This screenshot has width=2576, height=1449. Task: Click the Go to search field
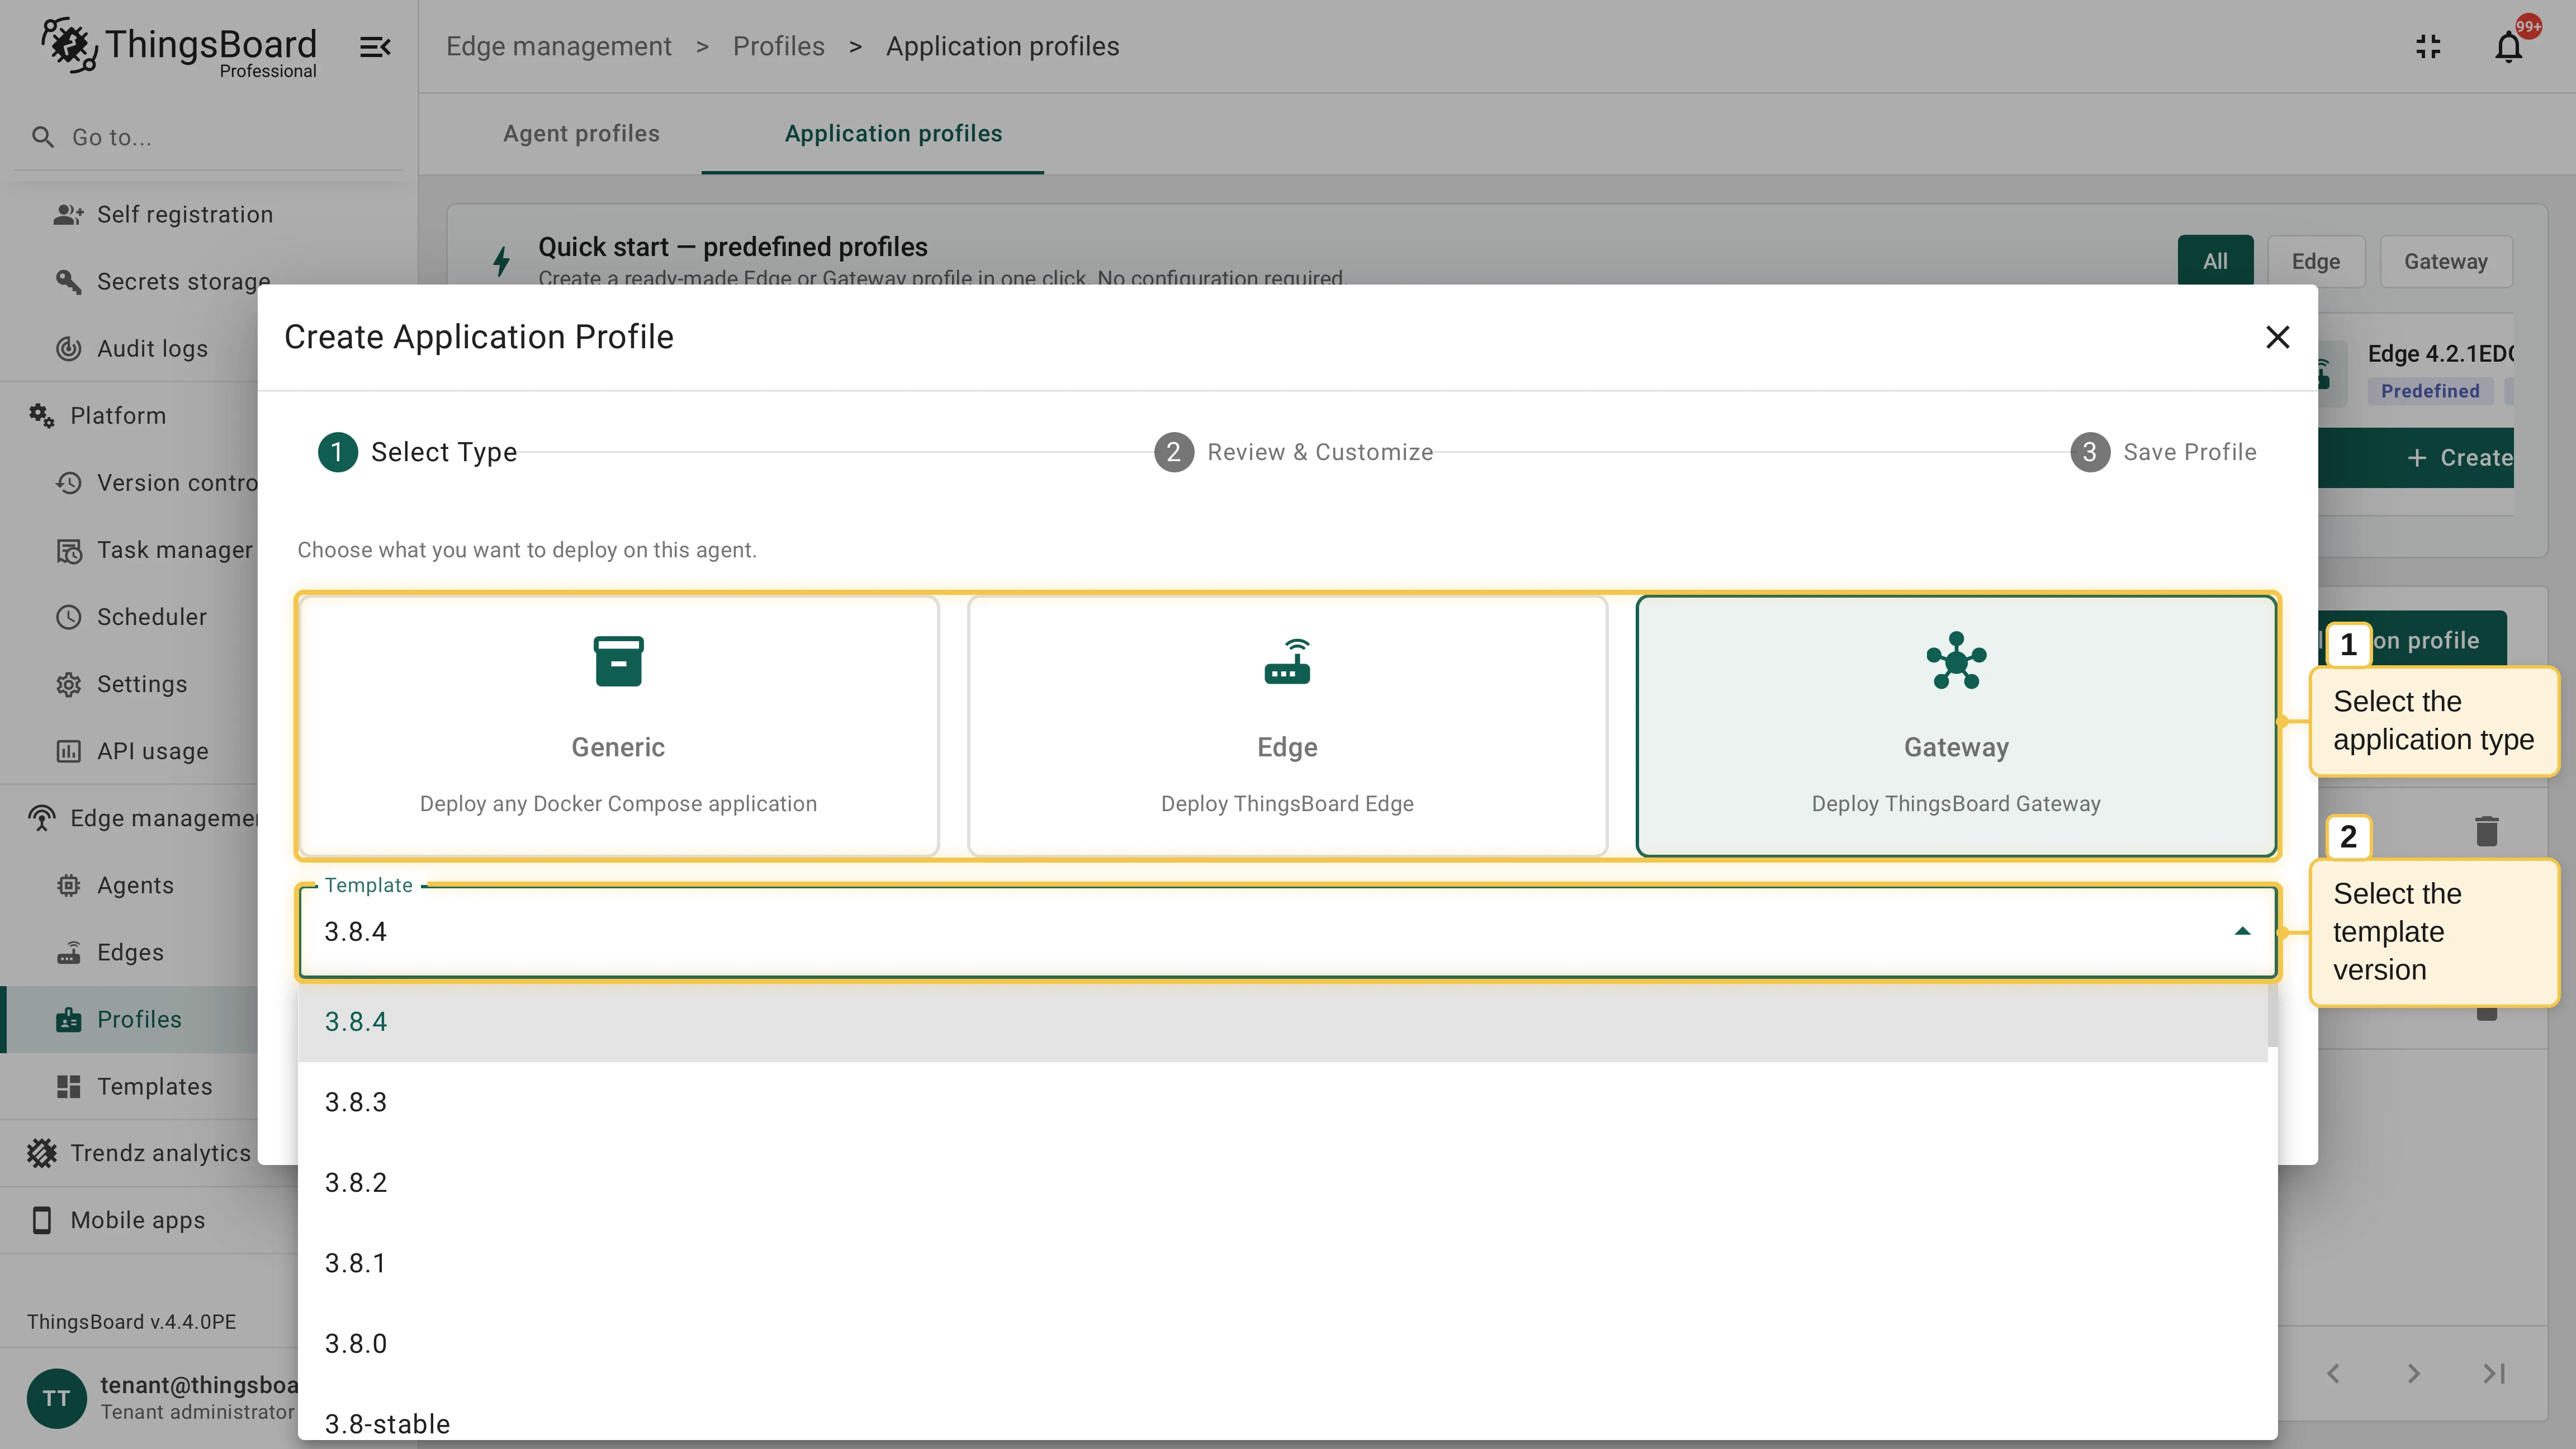(210, 137)
